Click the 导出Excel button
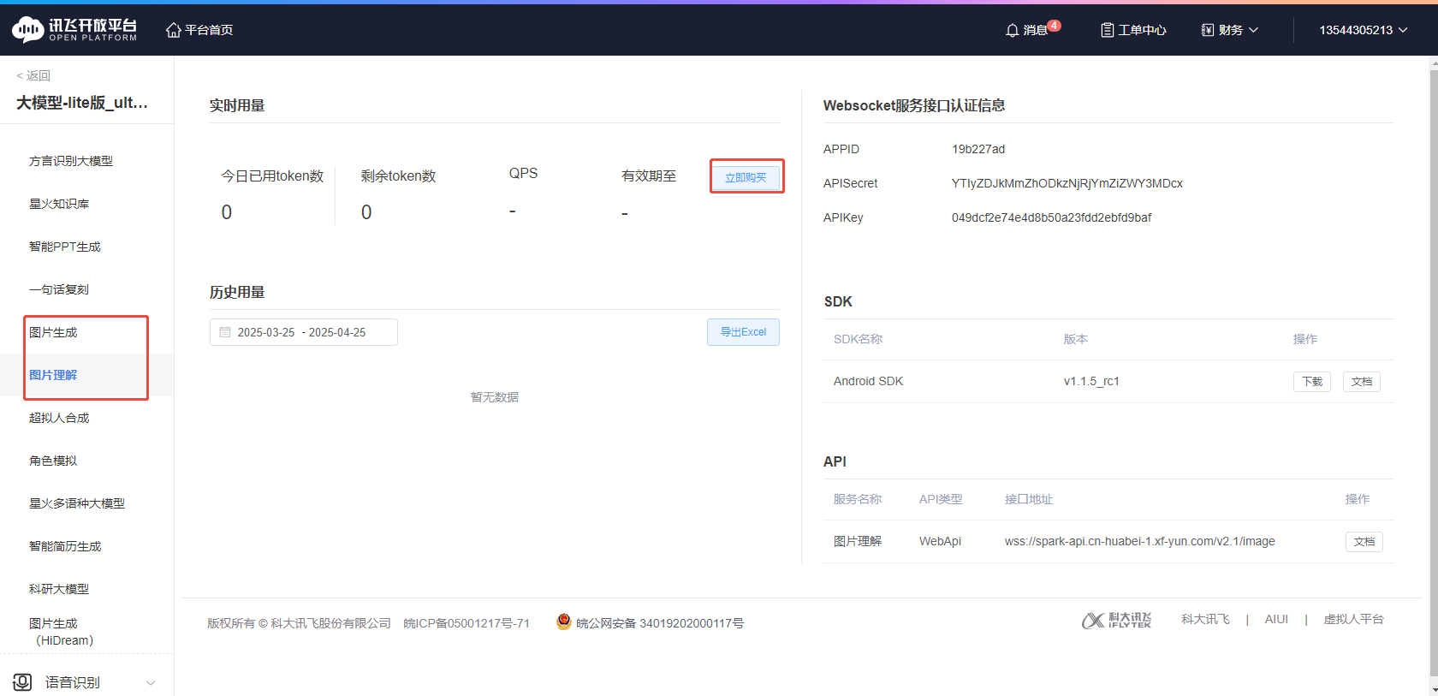The image size is (1438, 696). tap(743, 332)
